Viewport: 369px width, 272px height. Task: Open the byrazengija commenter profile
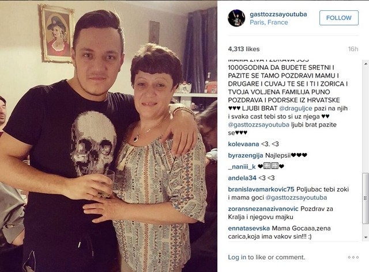(246, 155)
